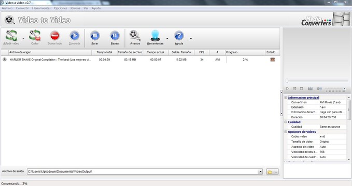This screenshot has height=186, width=352.
Task: Collapse the Informacion principal section
Action: pos(286,98)
